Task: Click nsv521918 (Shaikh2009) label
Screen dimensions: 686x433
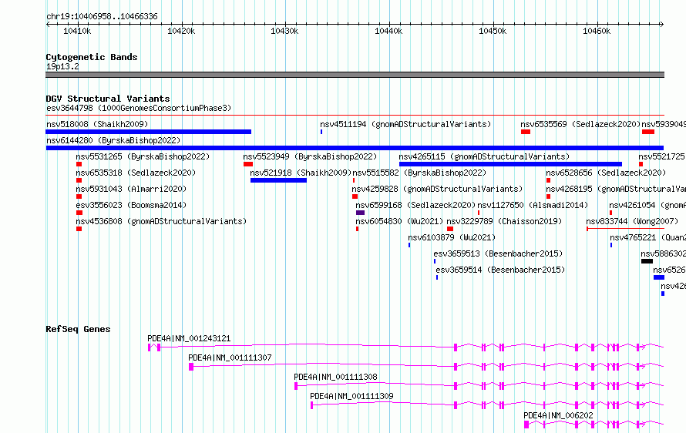Action: point(301,173)
